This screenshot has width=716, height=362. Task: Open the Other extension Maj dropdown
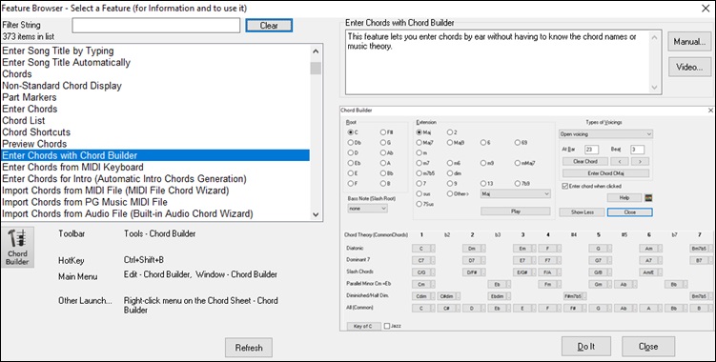[516, 194]
